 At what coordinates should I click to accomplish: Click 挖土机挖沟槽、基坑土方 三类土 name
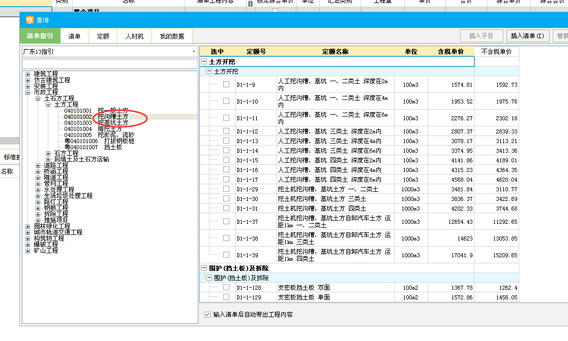[322, 199]
